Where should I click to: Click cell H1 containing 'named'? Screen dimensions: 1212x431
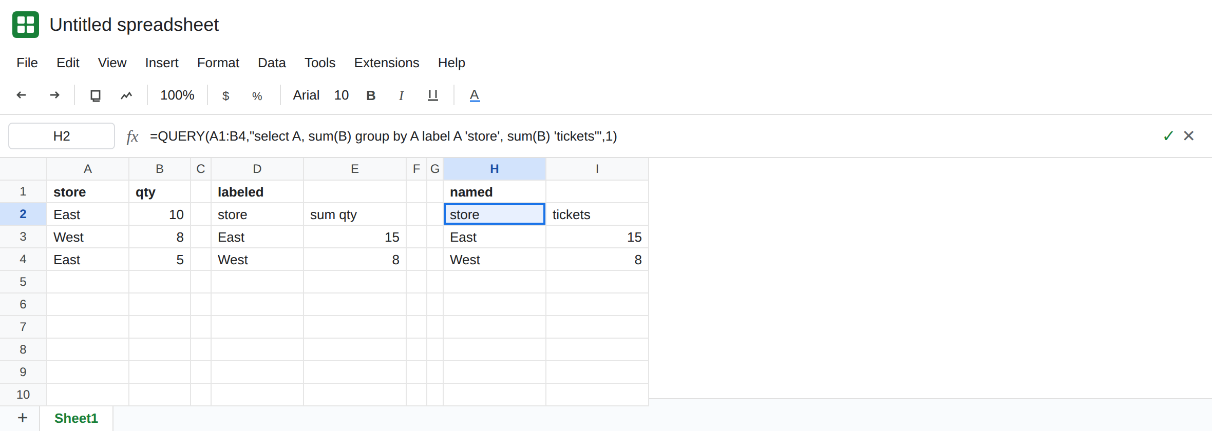click(x=495, y=191)
